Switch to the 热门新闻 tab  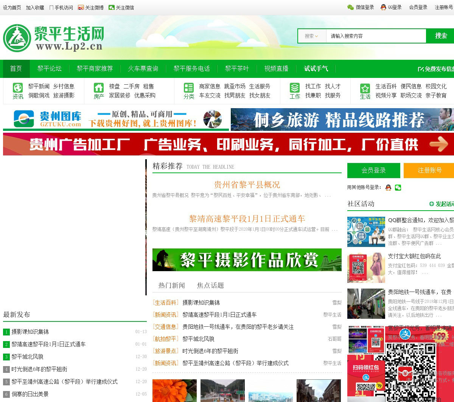coord(172,285)
